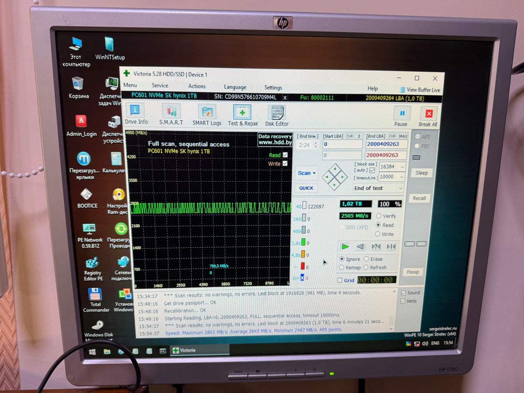Open the Service menu

coord(160,86)
